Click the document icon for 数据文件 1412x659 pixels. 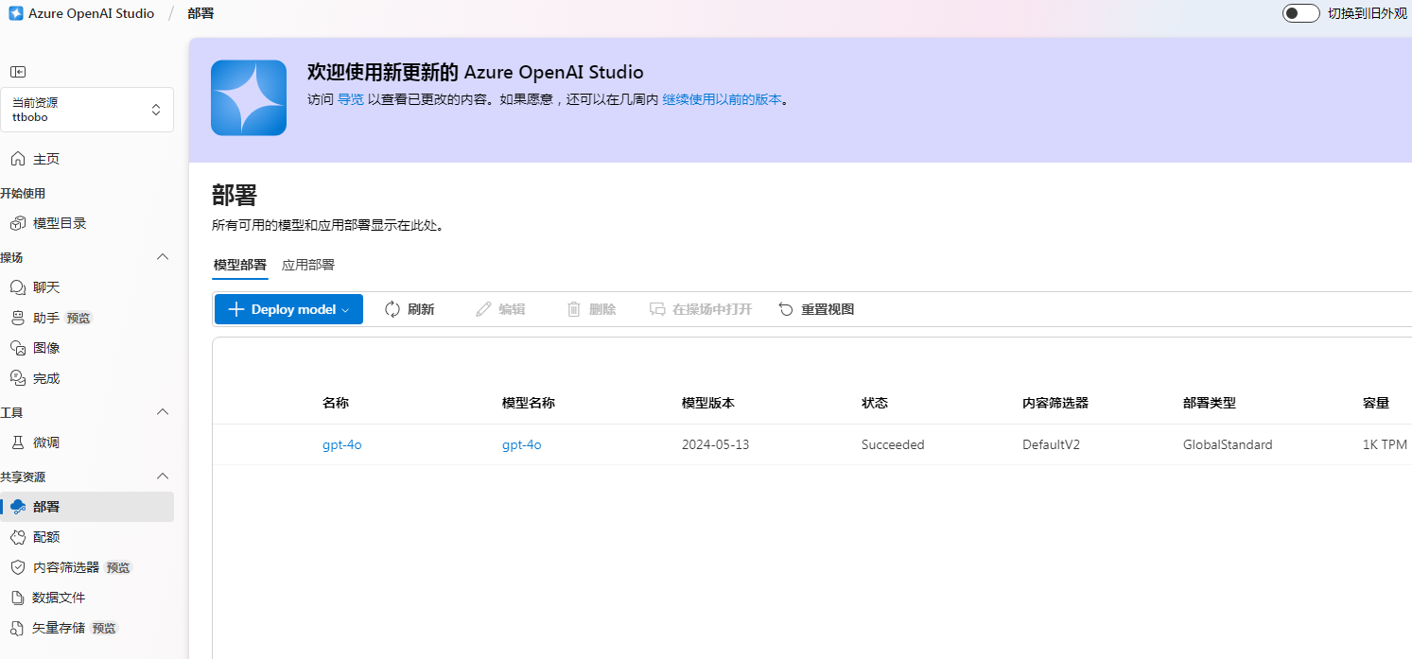click(x=18, y=598)
